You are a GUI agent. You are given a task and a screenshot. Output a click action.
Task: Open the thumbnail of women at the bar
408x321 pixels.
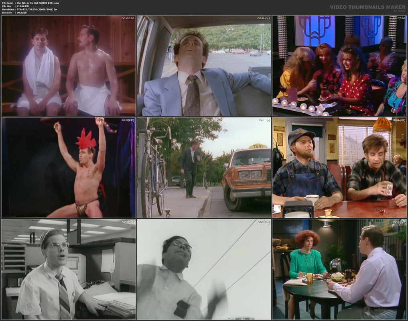339,66
